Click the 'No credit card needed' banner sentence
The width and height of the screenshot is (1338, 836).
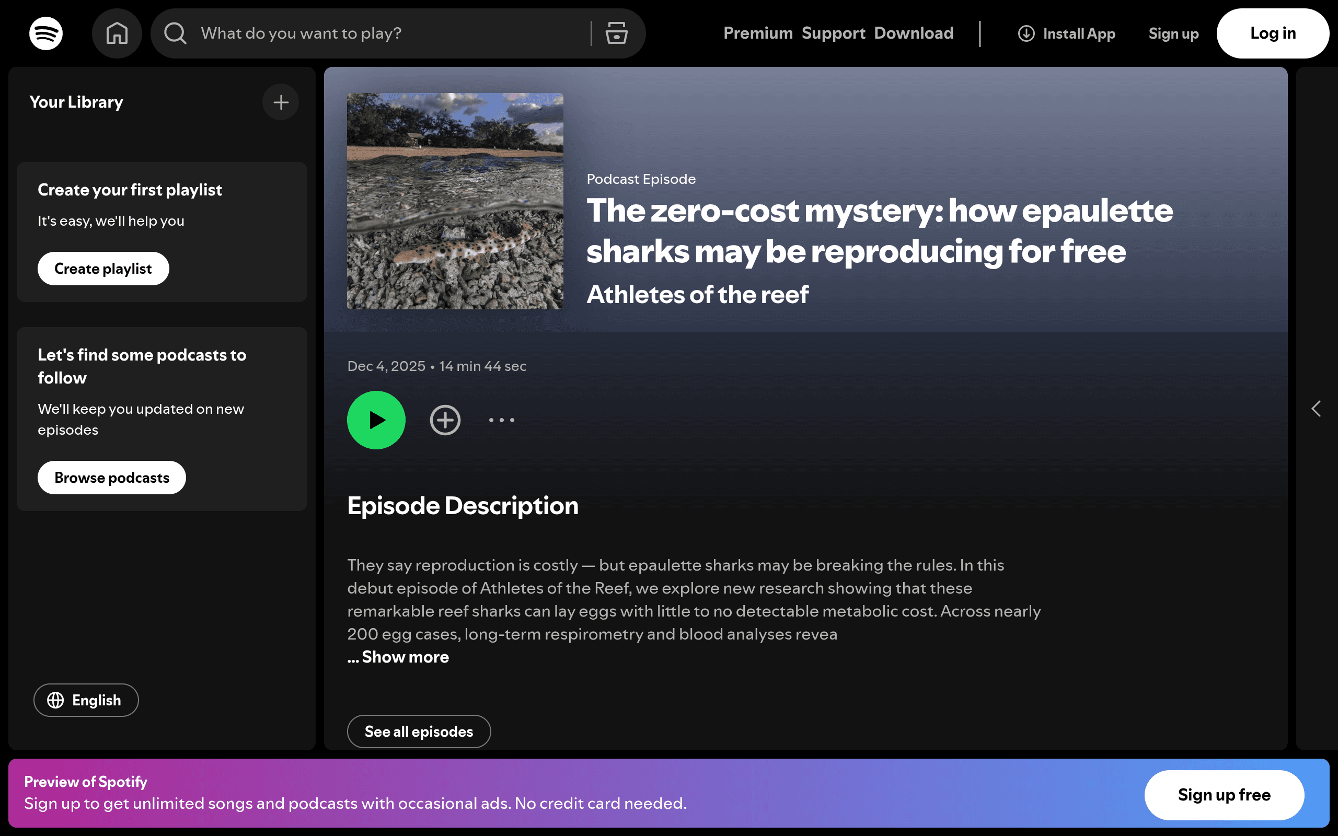(x=601, y=804)
